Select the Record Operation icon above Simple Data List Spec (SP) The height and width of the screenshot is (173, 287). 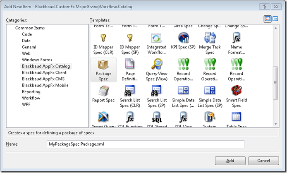(x=210, y=64)
